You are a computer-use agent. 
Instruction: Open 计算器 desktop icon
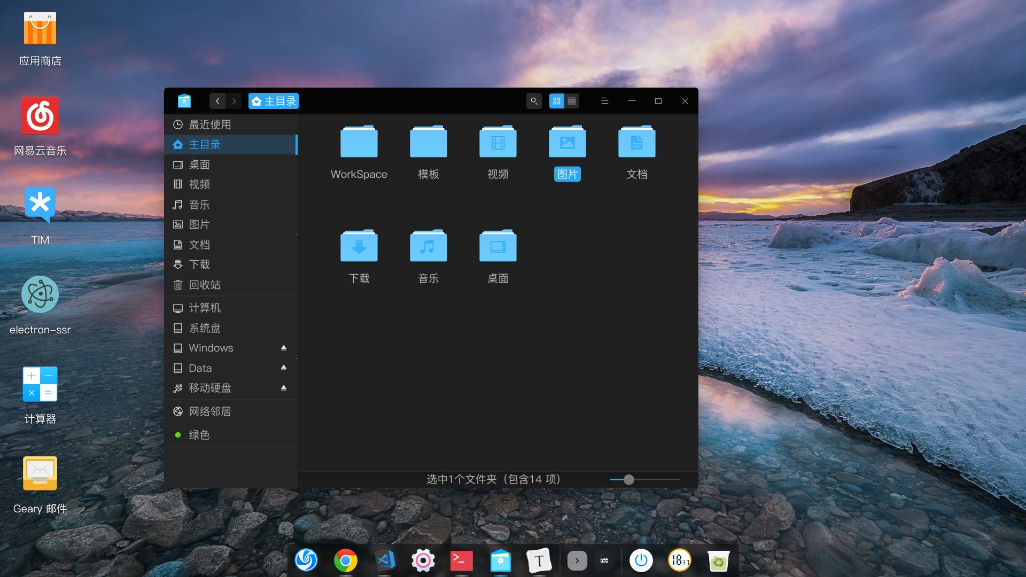40,395
